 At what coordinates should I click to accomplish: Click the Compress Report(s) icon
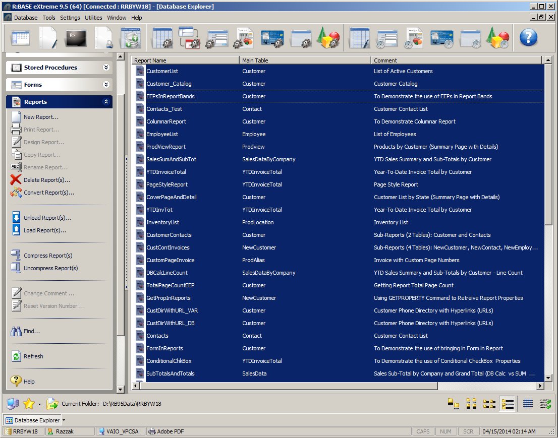[16, 256]
